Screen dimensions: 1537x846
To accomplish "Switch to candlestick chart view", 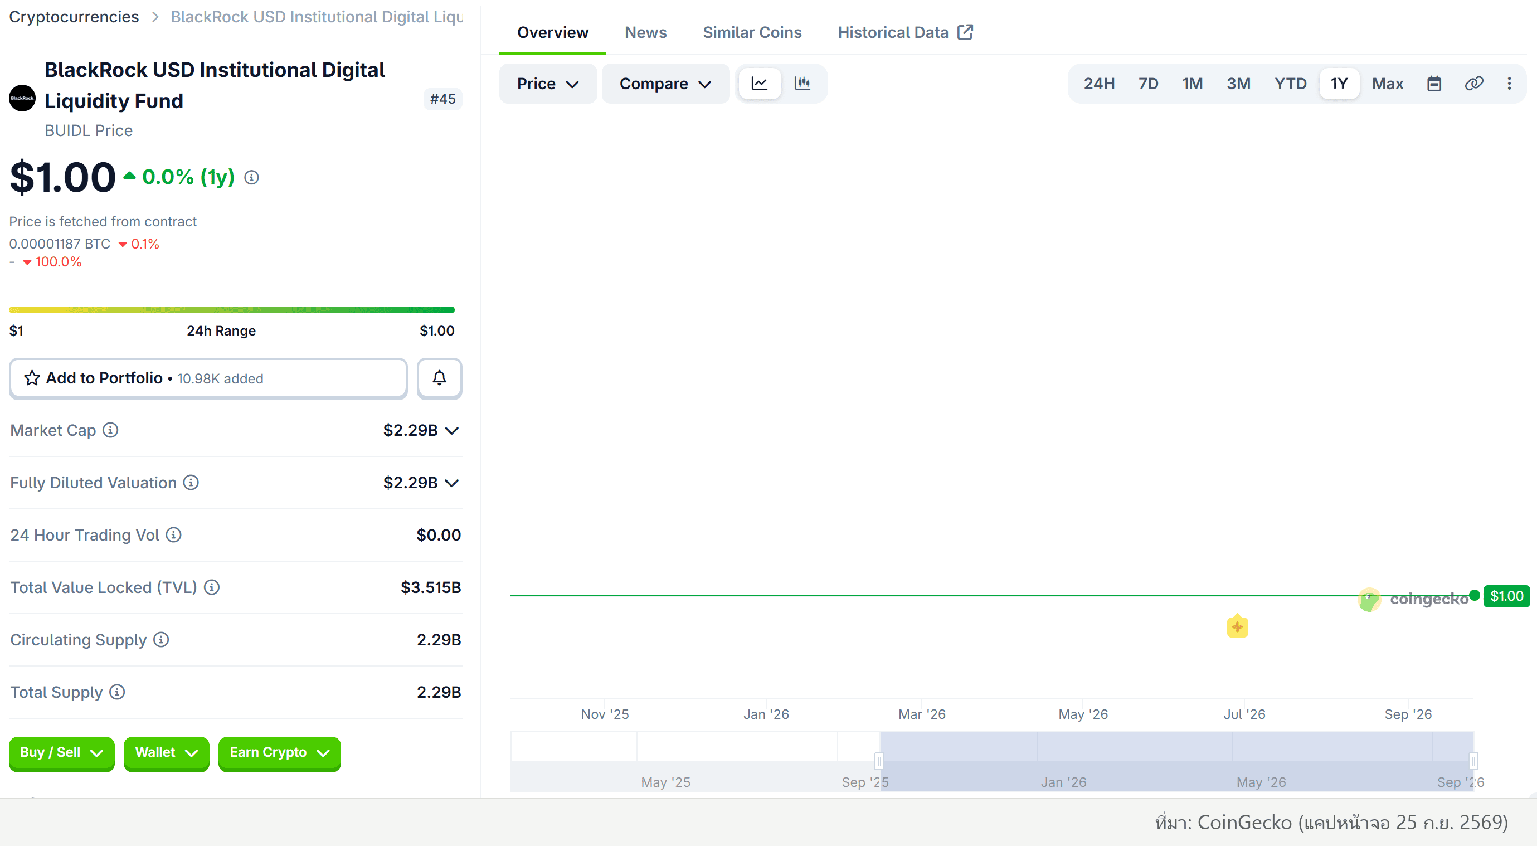I will [x=802, y=84].
